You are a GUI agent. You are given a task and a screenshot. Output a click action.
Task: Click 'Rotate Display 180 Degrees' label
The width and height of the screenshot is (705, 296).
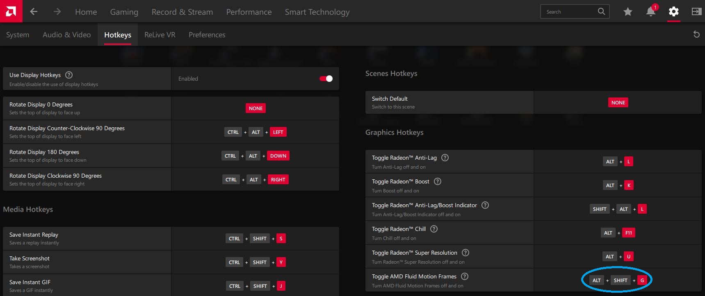tap(44, 152)
